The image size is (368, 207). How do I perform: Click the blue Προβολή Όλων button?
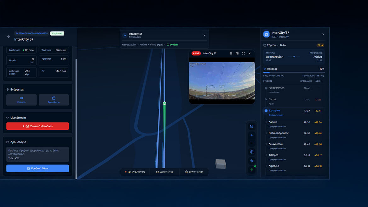pyautogui.click(x=37, y=168)
